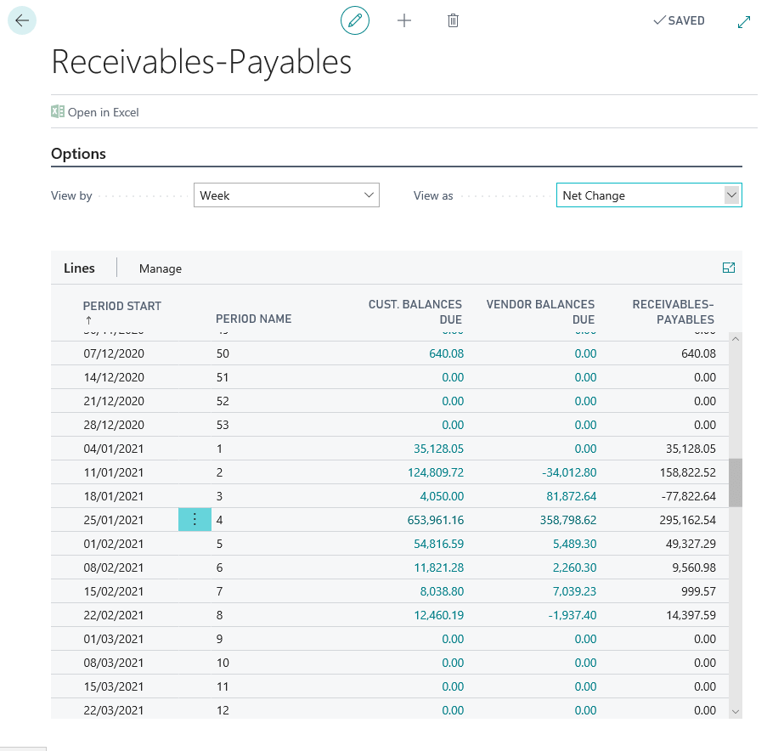
Task: Click the Lines grid scrollbar thumb
Action: pos(736,483)
